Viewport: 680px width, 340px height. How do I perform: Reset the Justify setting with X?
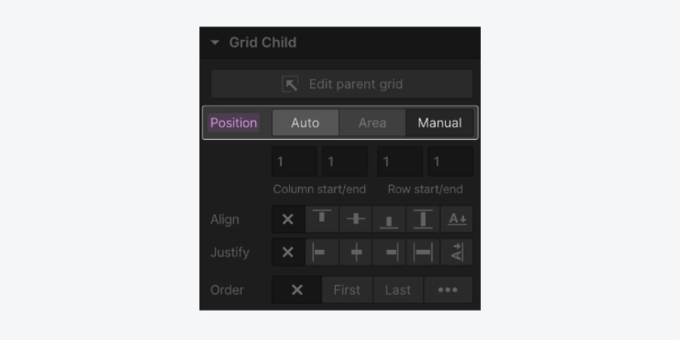click(287, 252)
